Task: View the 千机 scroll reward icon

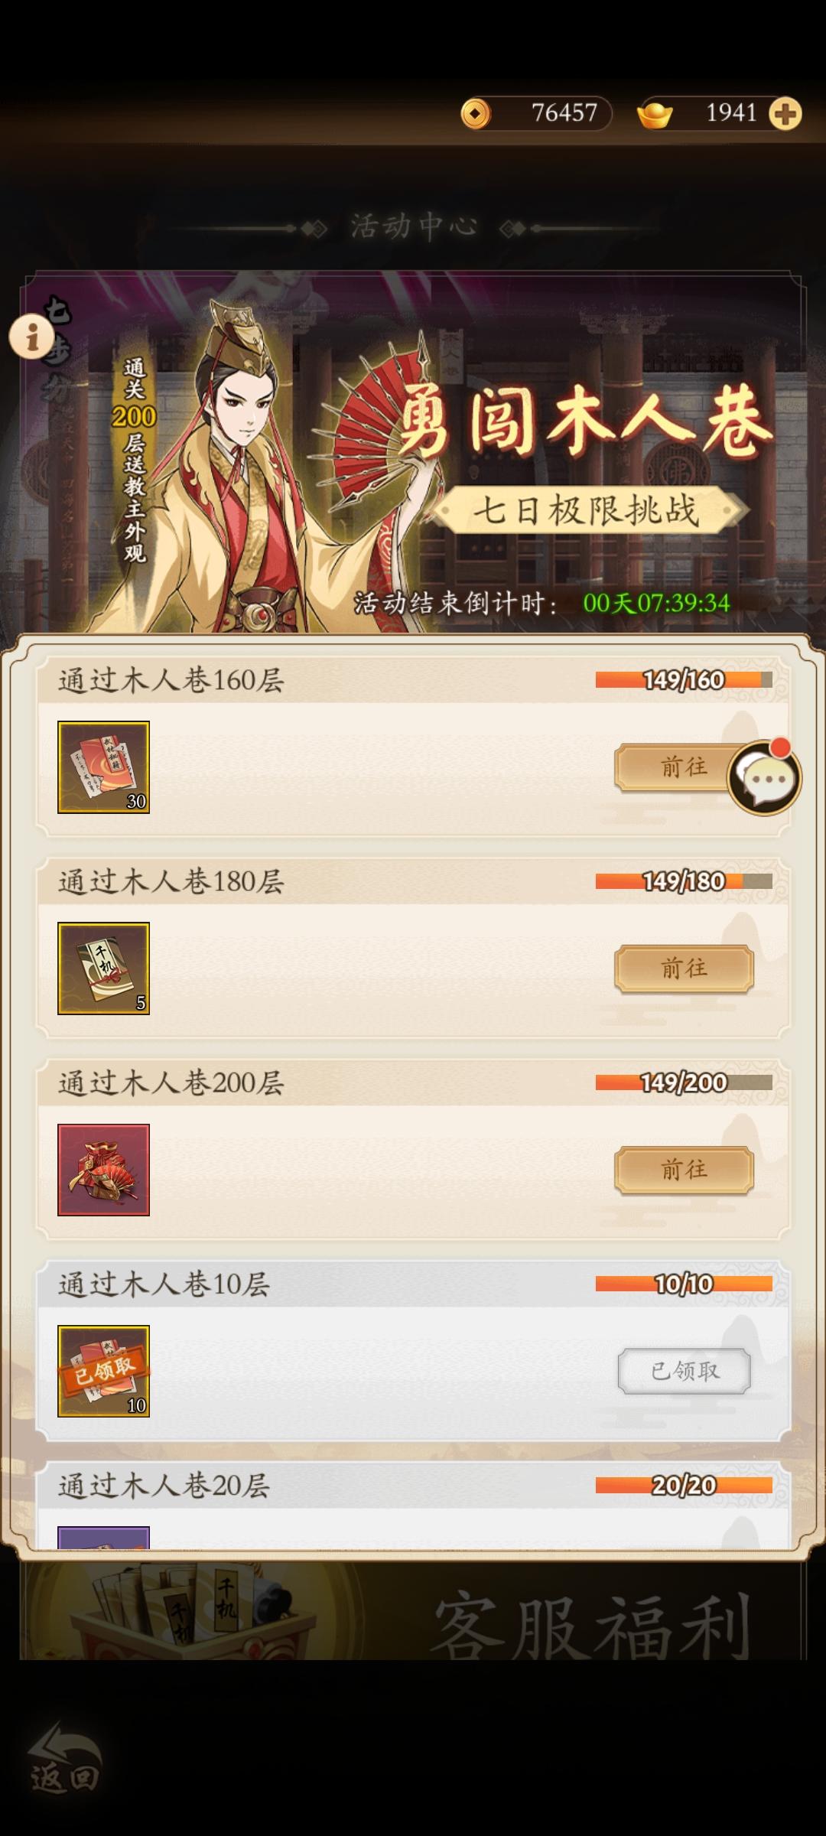Action: pyautogui.click(x=103, y=968)
